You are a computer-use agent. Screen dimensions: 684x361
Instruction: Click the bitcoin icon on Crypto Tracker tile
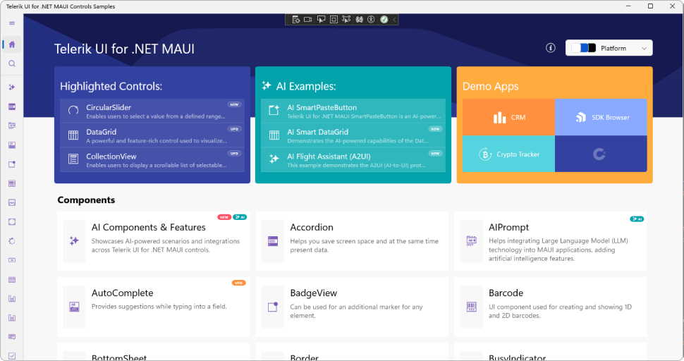(x=485, y=154)
